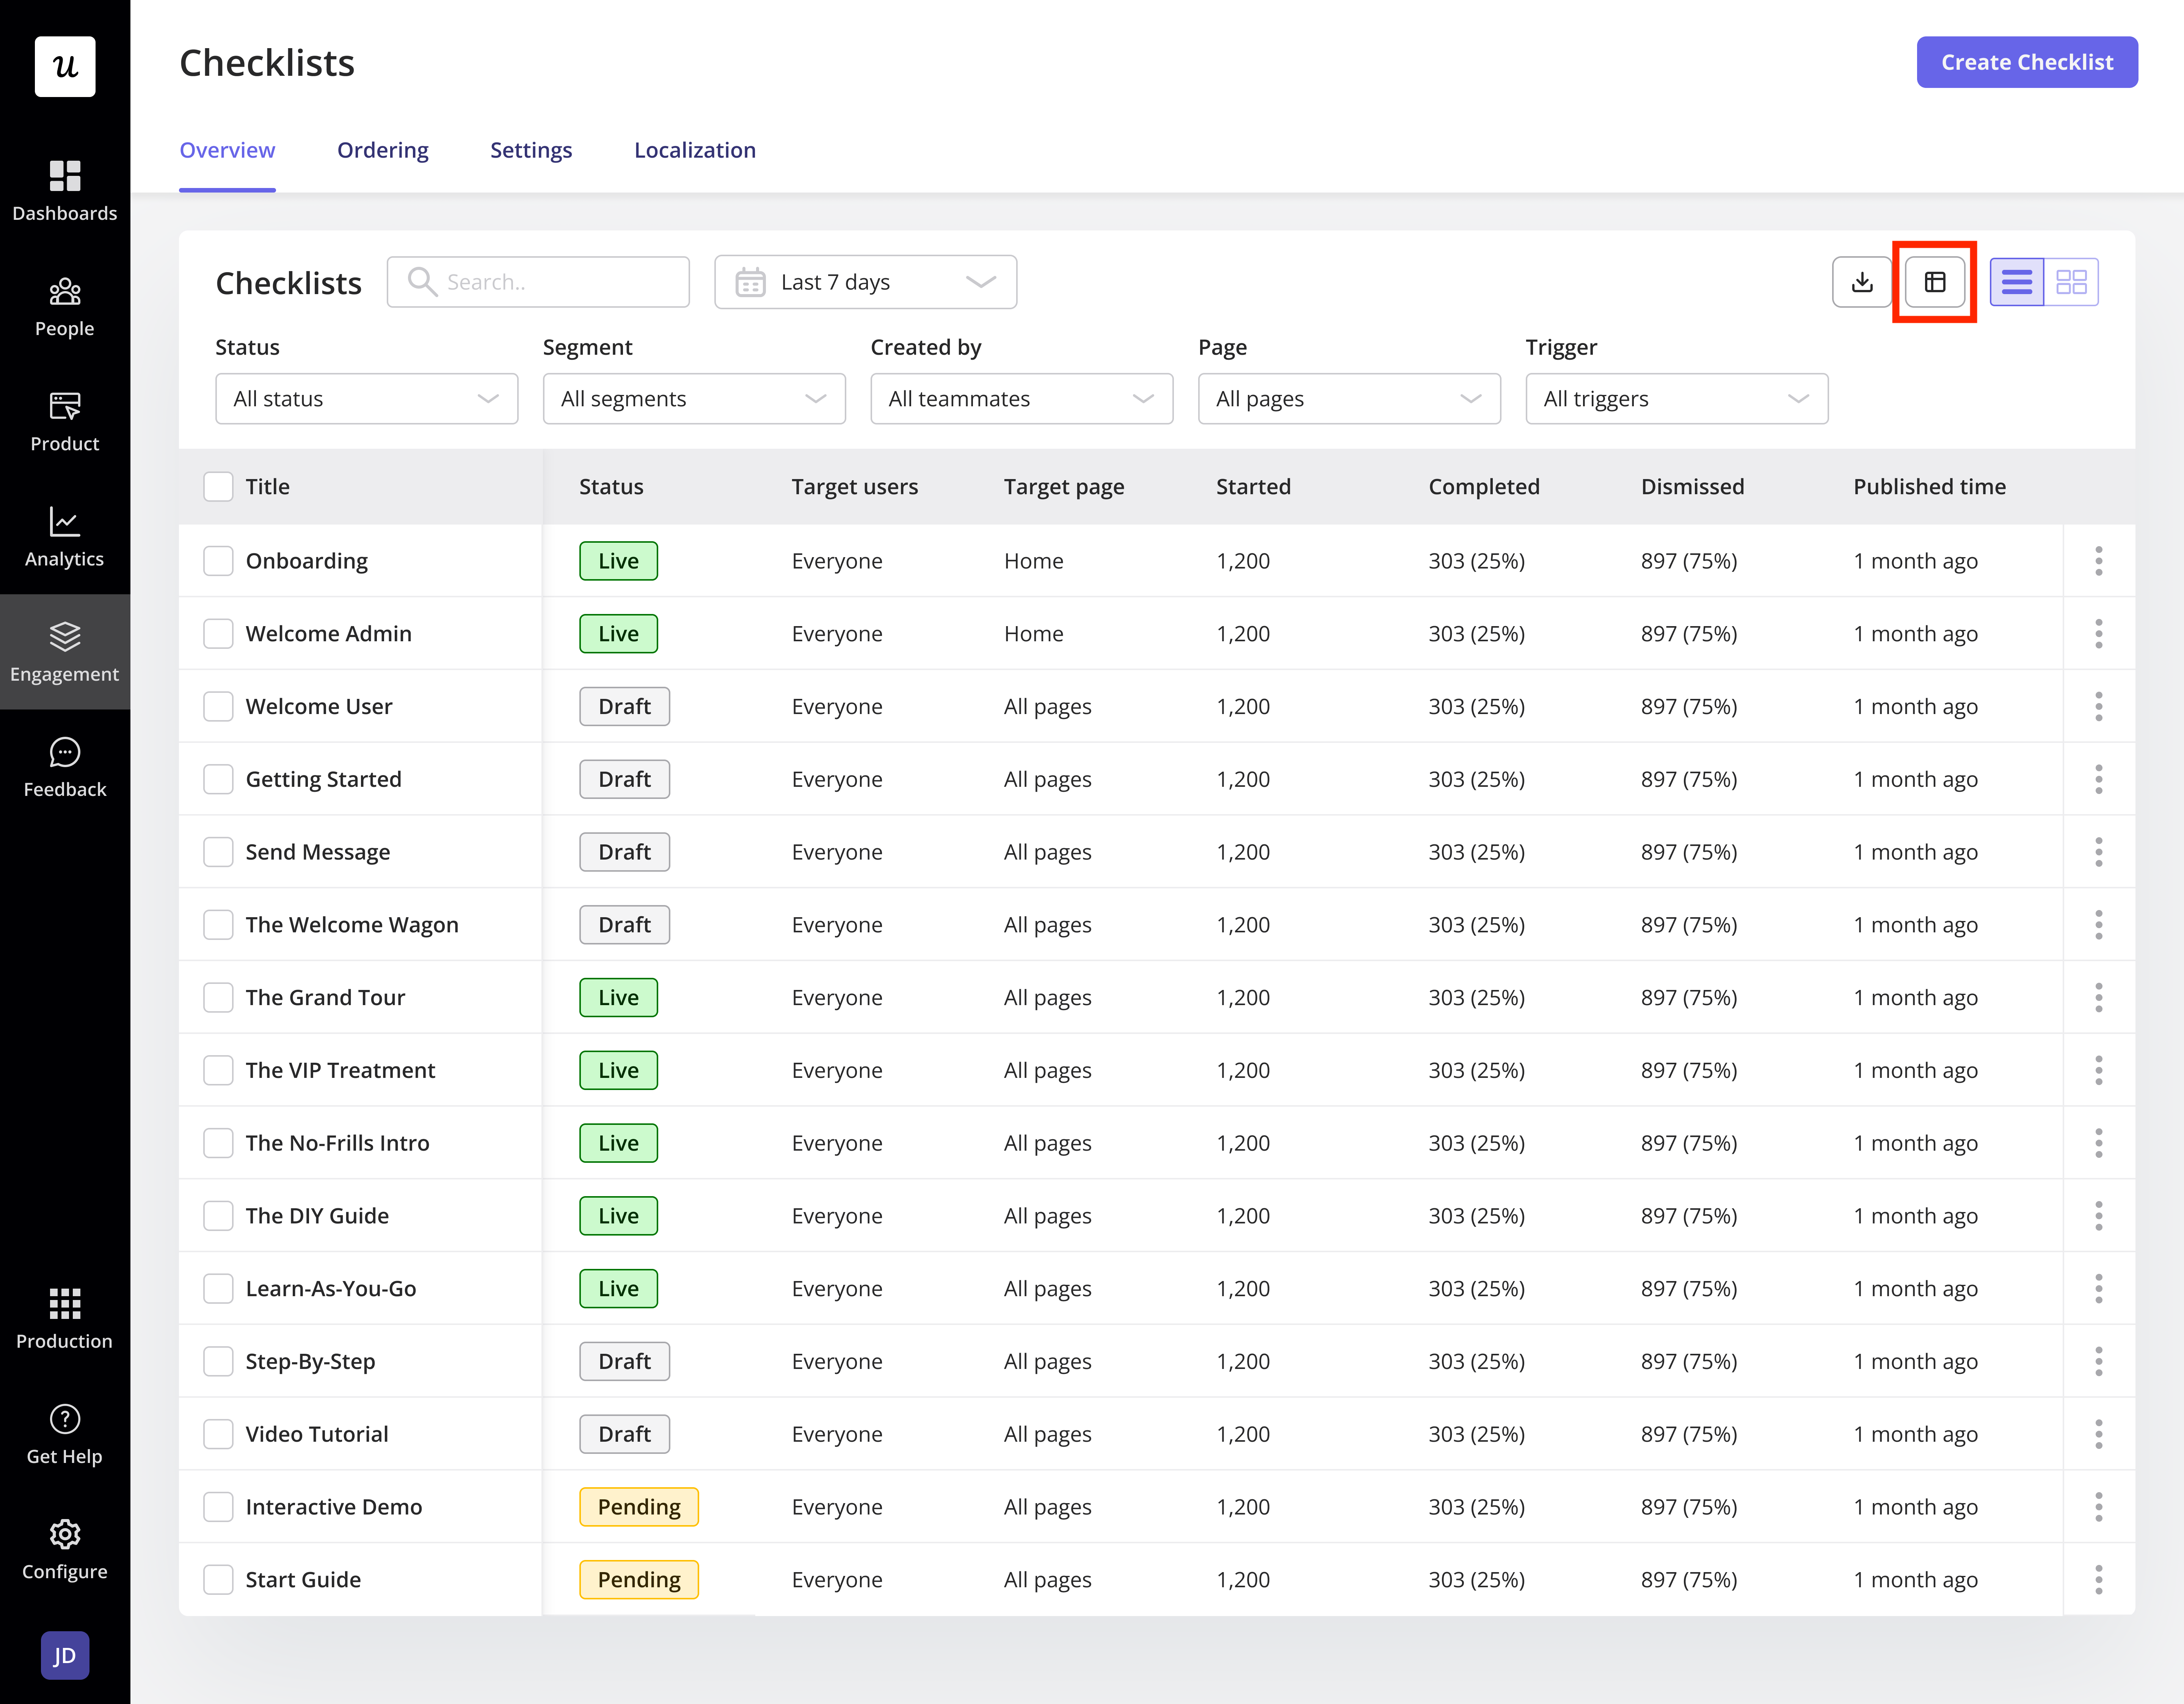The width and height of the screenshot is (2184, 1704).
Task: Open the column customization icon
Action: click(1935, 282)
